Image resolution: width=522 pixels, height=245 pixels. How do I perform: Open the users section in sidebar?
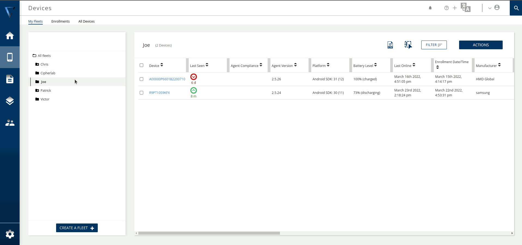pos(10,123)
